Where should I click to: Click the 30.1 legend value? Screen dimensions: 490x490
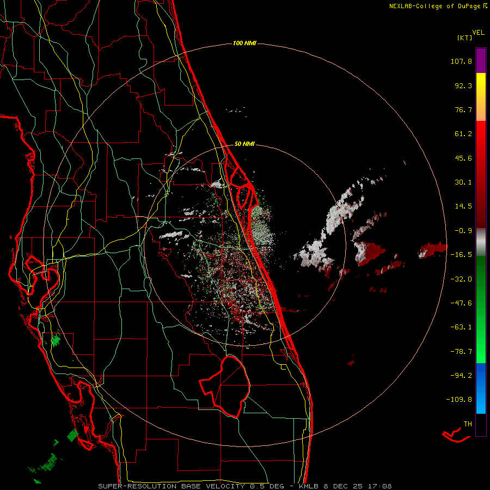pos(463,182)
